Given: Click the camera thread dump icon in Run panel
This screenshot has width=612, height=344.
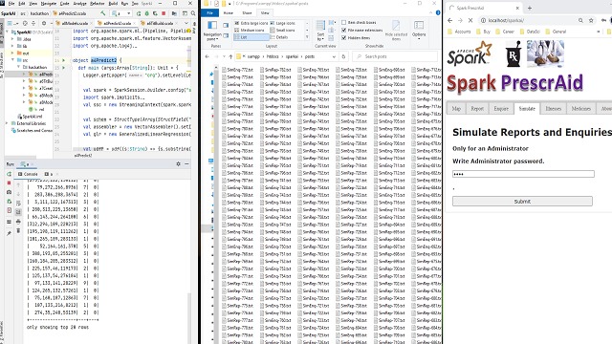Looking at the screenshot, I should [x=10, y=192].
